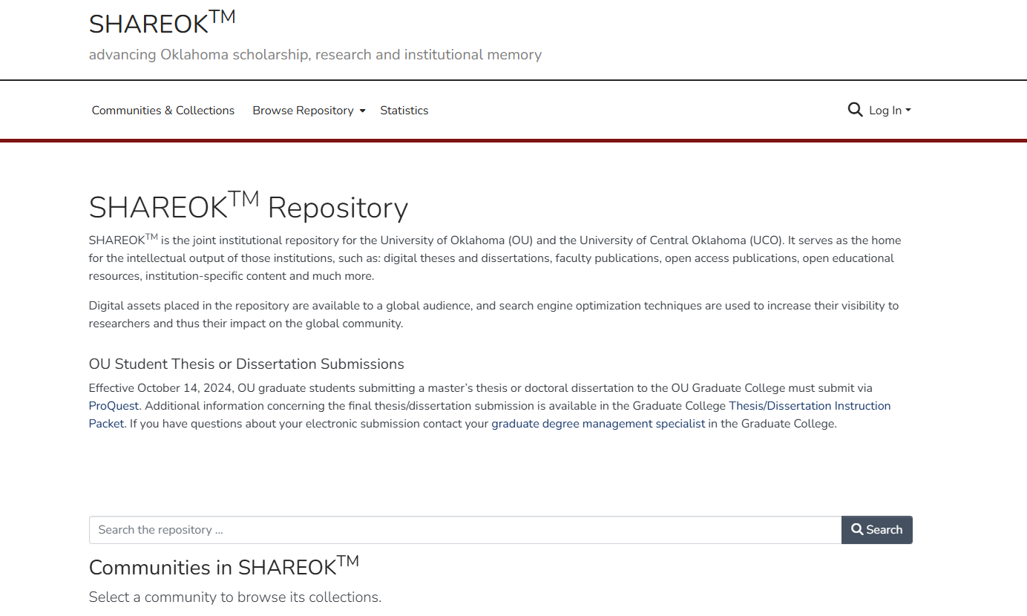Expand the Browse Repository menu
This screenshot has width=1027, height=616.
pyautogui.click(x=309, y=111)
